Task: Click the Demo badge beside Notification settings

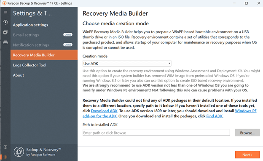Action: [68, 45]
